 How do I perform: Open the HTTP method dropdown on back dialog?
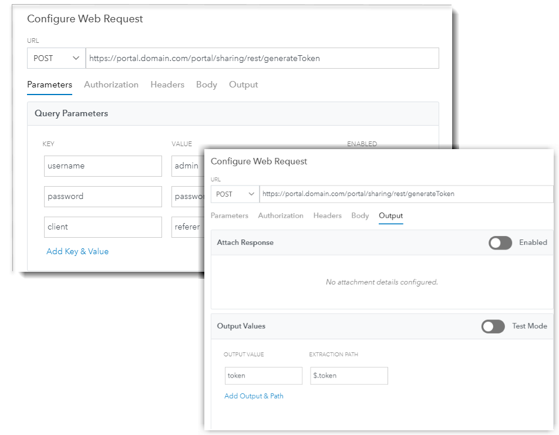point(56,58)
